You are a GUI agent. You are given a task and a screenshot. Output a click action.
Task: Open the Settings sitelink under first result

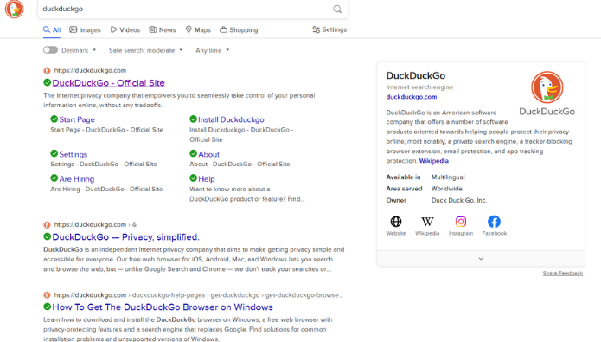pyautogui.click(x=74, y=154)
